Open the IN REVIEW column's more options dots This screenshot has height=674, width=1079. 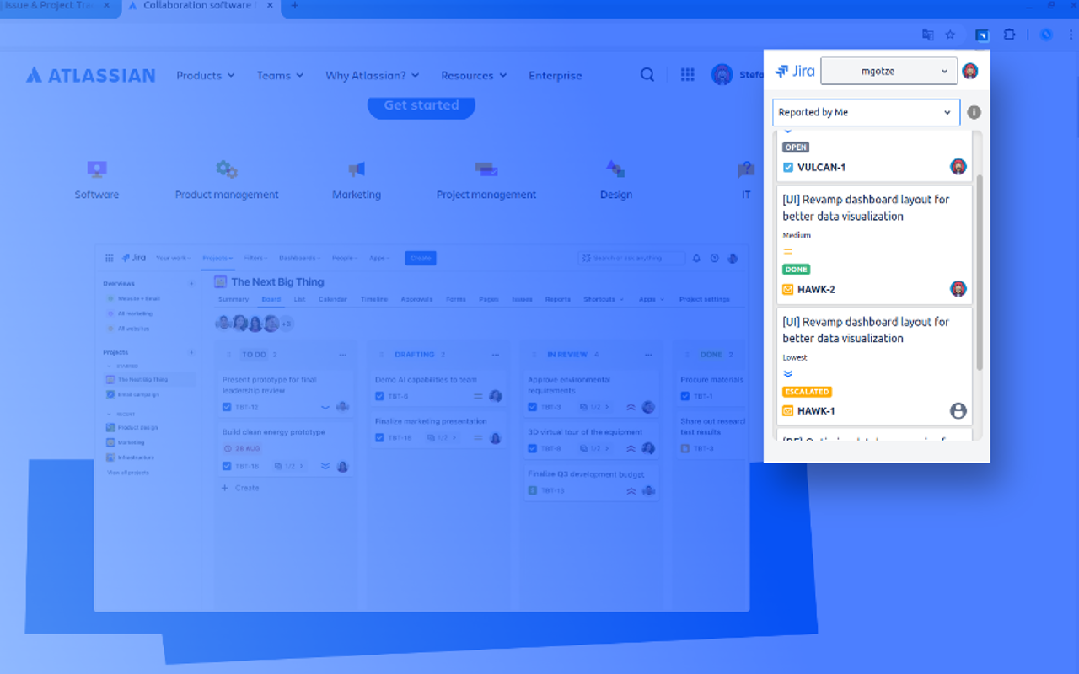pyautogui.click(x=647, y=355)
